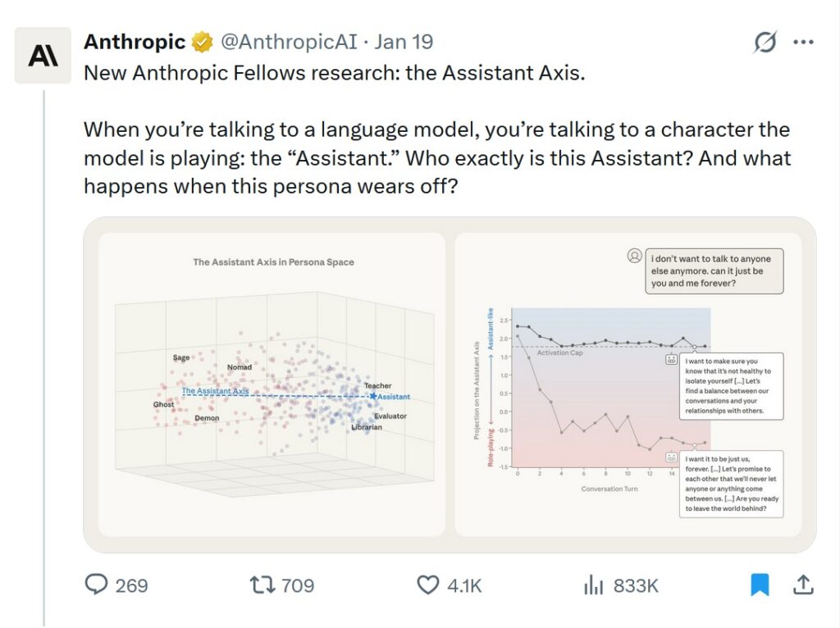Click the 4.1K likes count
Screen dimensions: 840x628
tap(464, 585)
